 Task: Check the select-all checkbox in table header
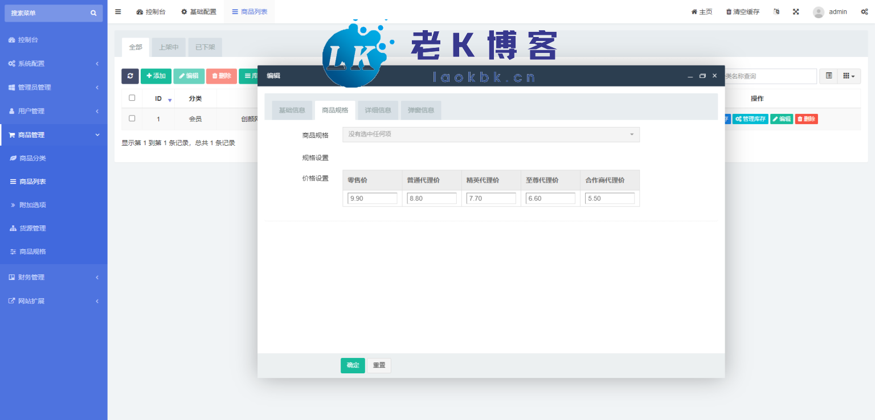[x=132, y=98]
